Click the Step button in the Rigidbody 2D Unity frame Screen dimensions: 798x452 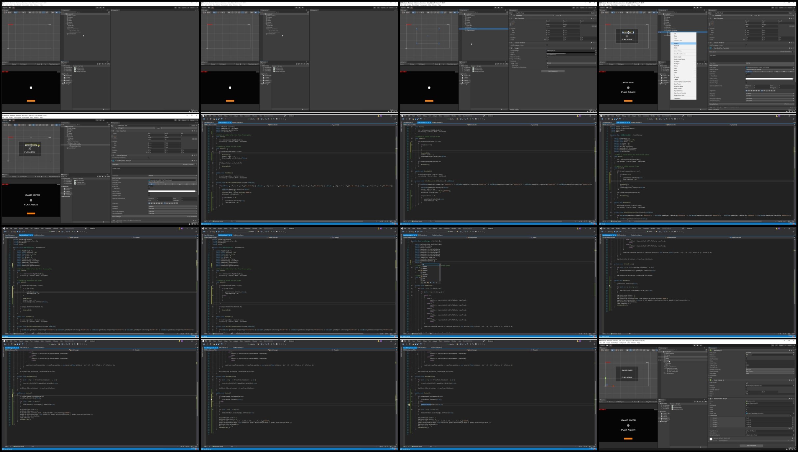click(701, 345)
